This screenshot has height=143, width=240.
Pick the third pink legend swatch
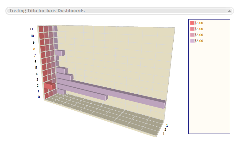click(192, 35)
